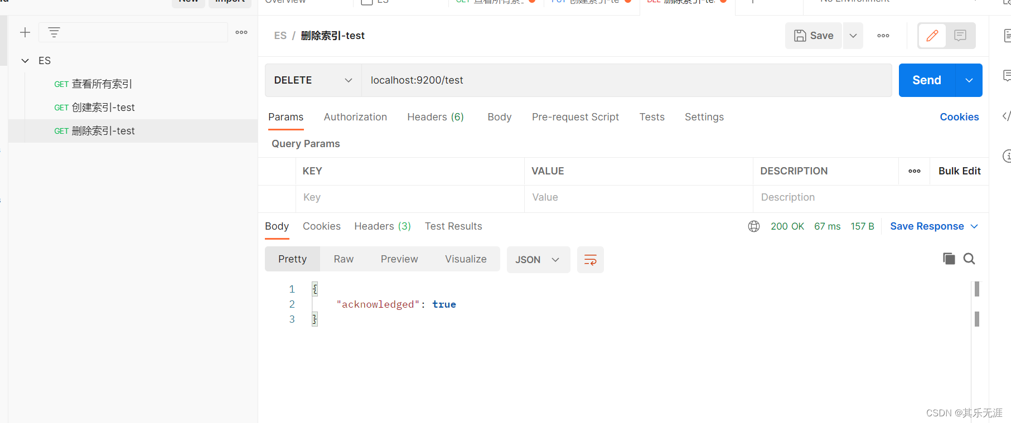This screenshot has width=1011, height=423.
Task: Click the query param Key field
Action: point(410,197)
